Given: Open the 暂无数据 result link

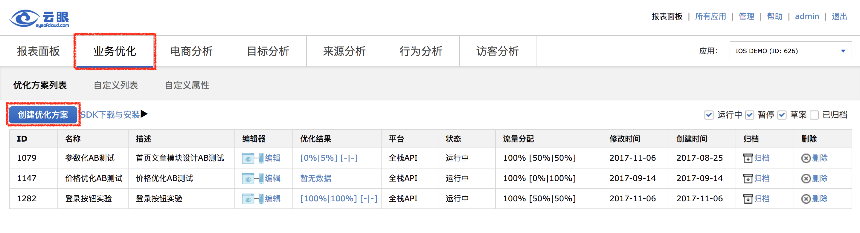Looking at the screenshot, I should pyautogui.click(x=316, y=179).
